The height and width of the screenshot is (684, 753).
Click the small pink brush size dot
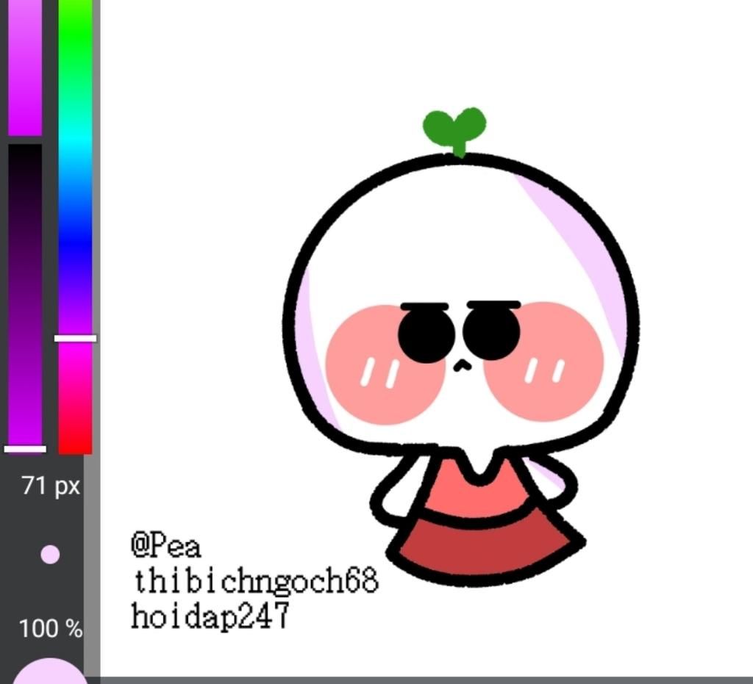point(50,555)
